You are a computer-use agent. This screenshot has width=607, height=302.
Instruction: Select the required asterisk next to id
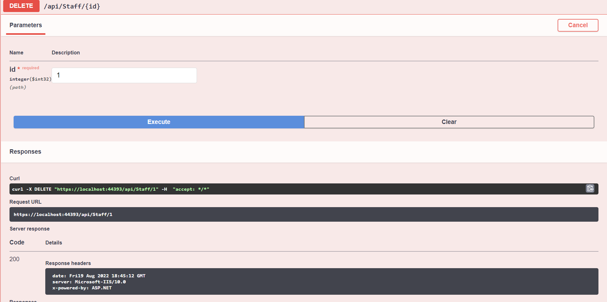point(19,68)
